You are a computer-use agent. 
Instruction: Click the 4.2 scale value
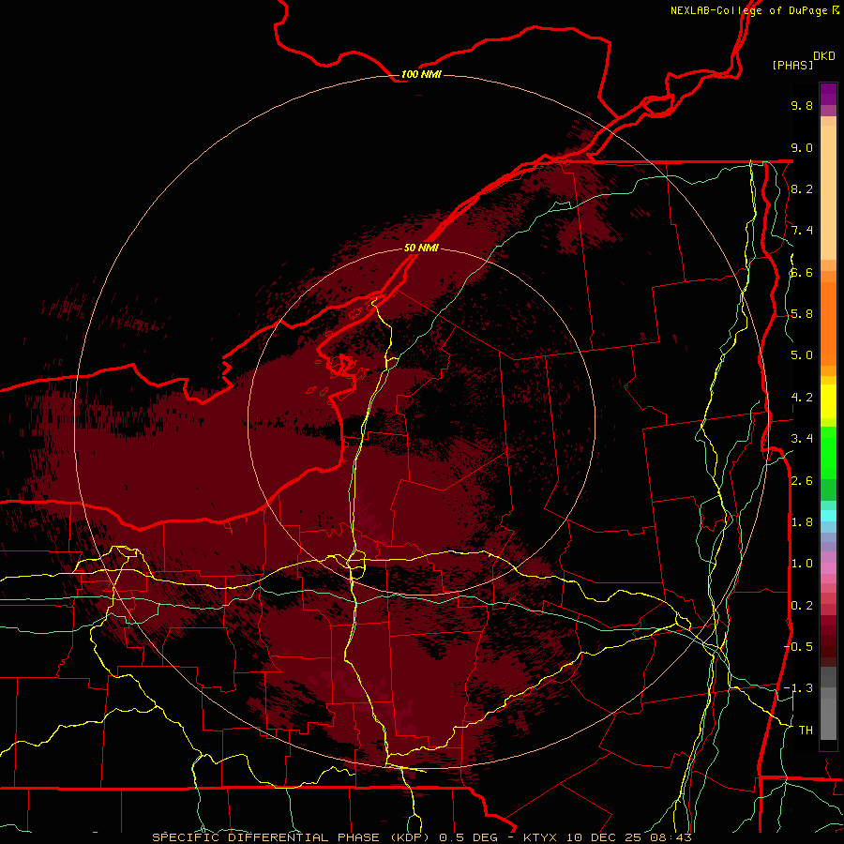[x=802, y=398]
